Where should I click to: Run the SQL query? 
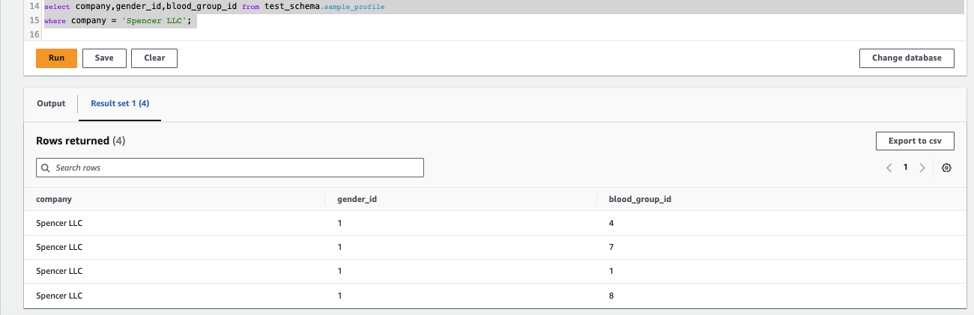tap(56, 58)
